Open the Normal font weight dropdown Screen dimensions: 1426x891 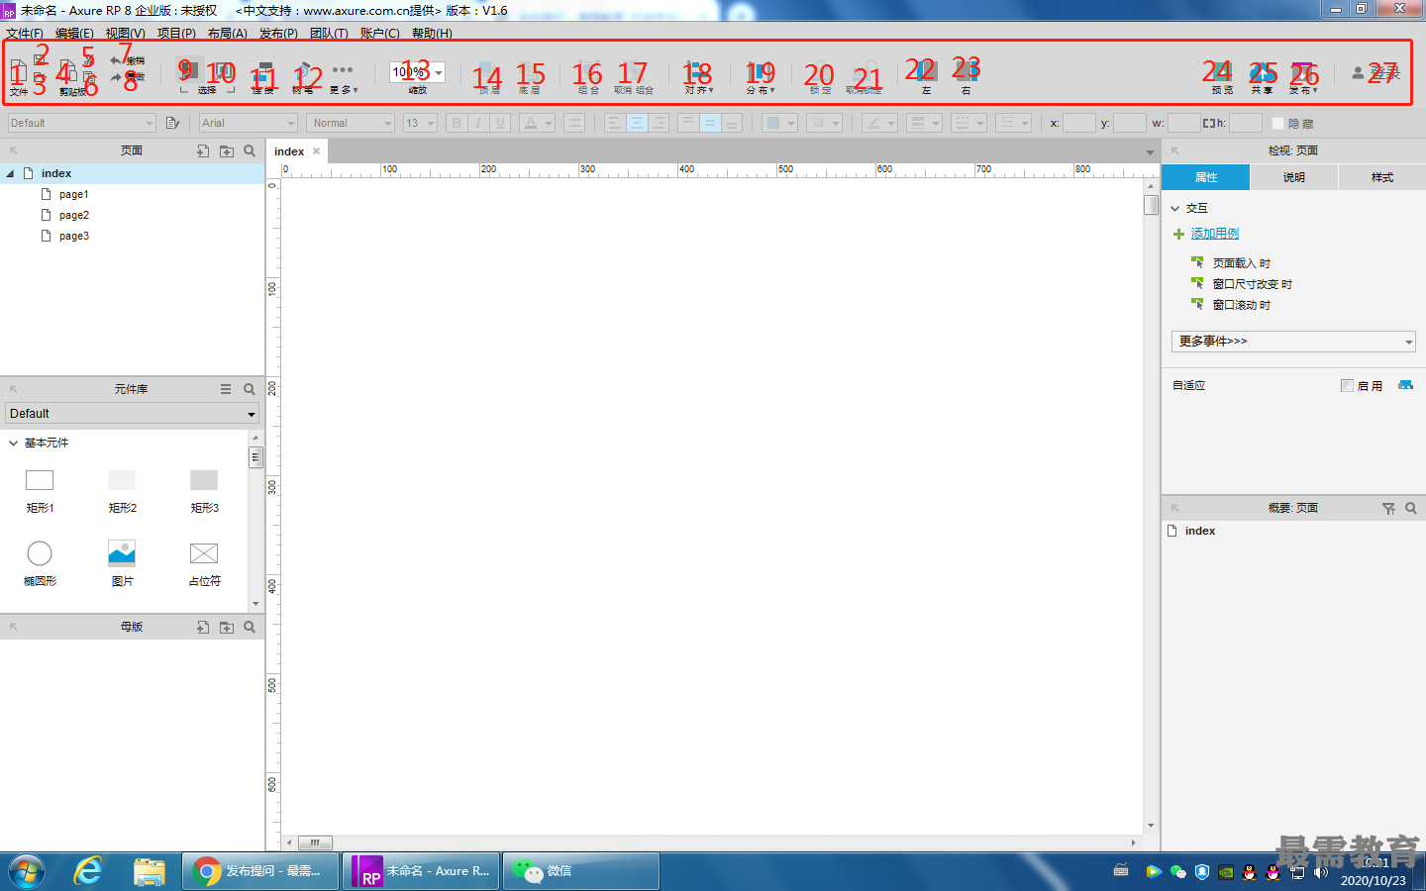click(x=351, y=123)
